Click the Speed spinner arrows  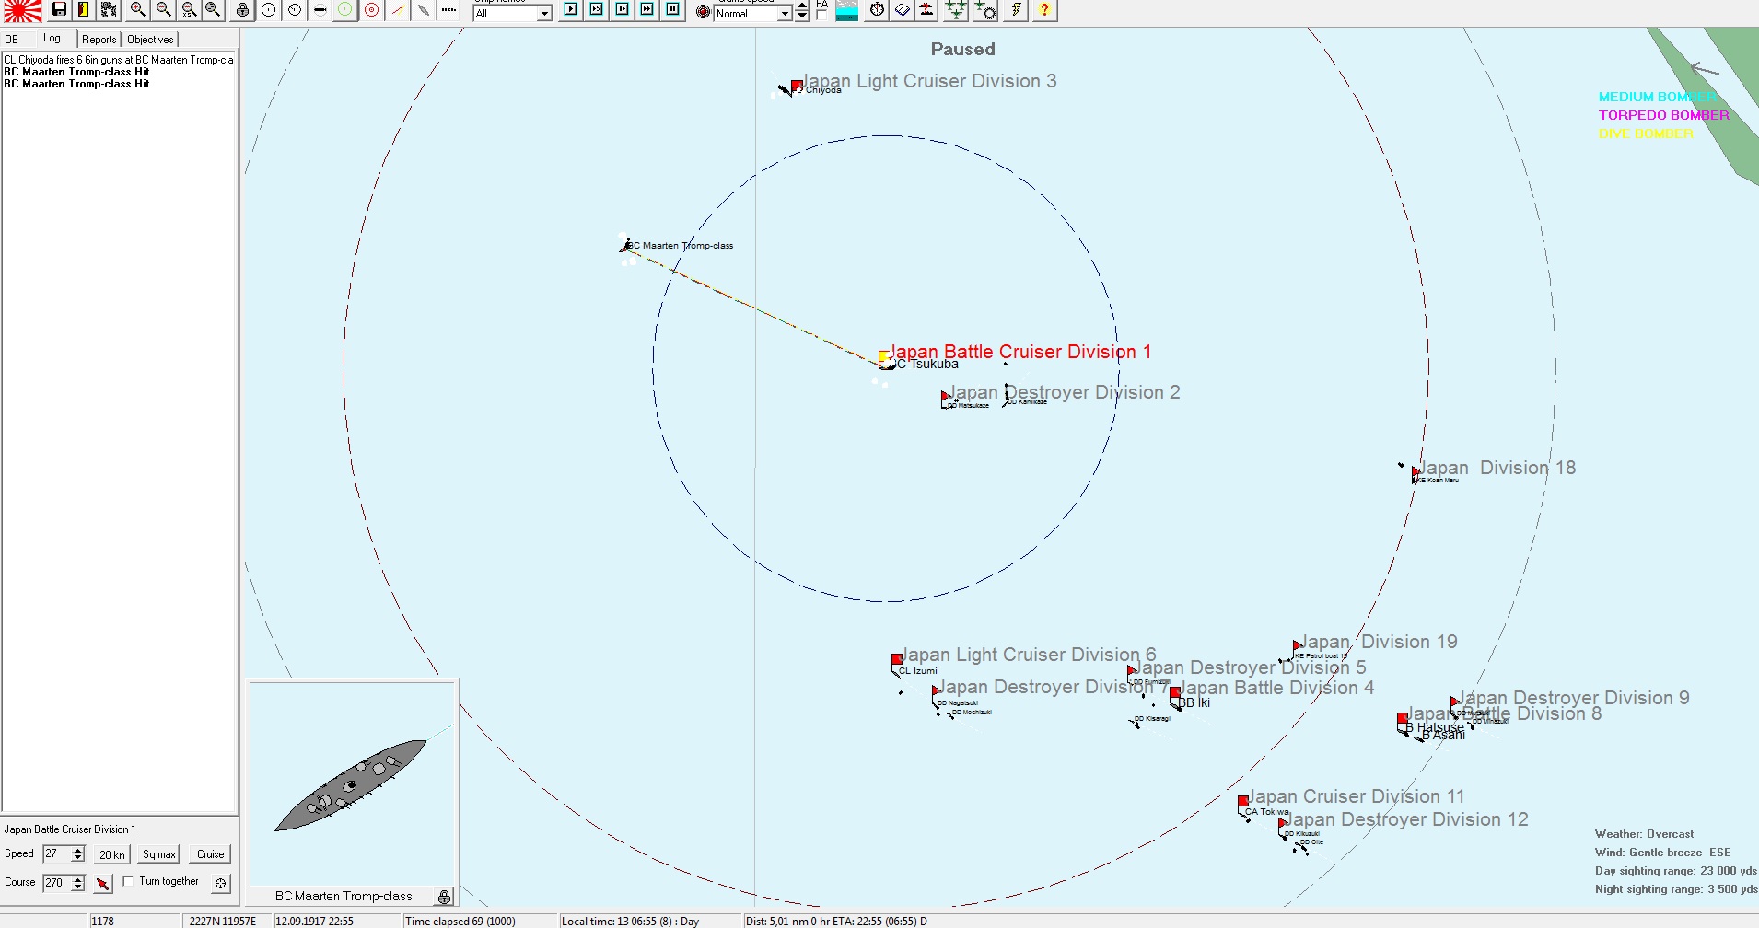[x=78, y=854]
